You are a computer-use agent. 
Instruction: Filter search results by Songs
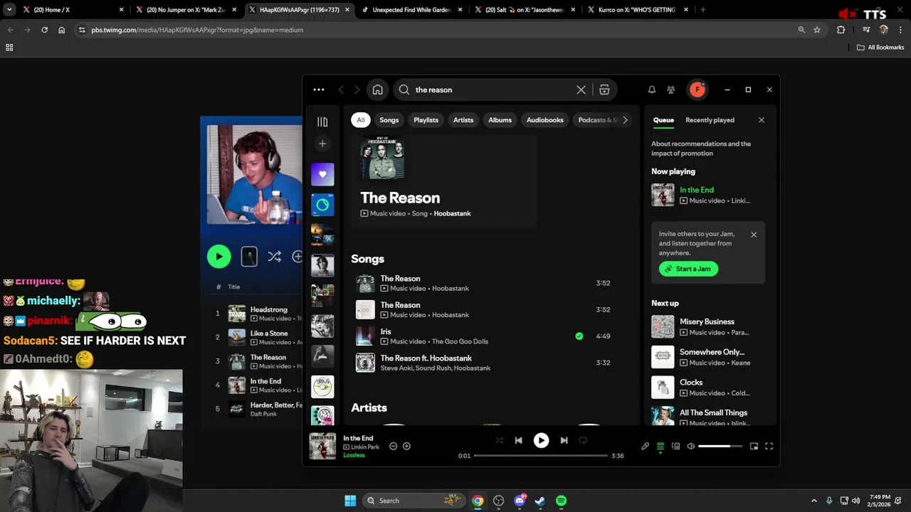(389, 120)
